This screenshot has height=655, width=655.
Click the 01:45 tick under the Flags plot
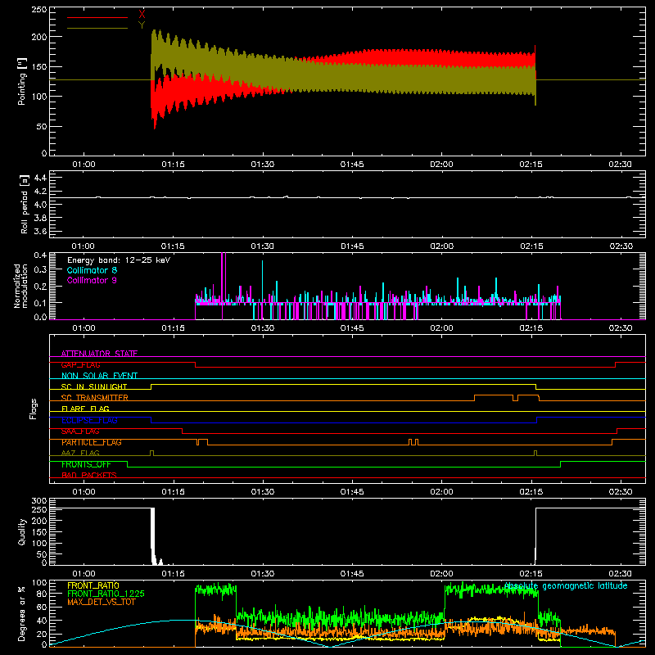352,492
